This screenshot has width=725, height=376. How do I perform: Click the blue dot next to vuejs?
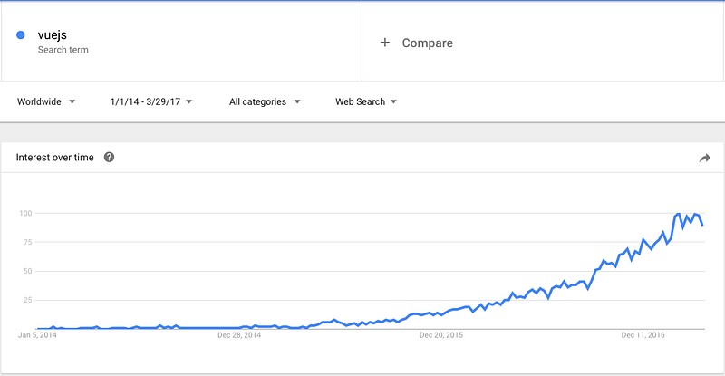pyautogui.click(x=20, y=35)
